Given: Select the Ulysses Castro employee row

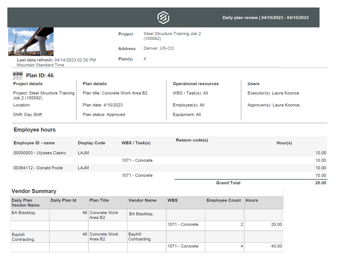Looking at the screenshot, I should pos(40,153).
